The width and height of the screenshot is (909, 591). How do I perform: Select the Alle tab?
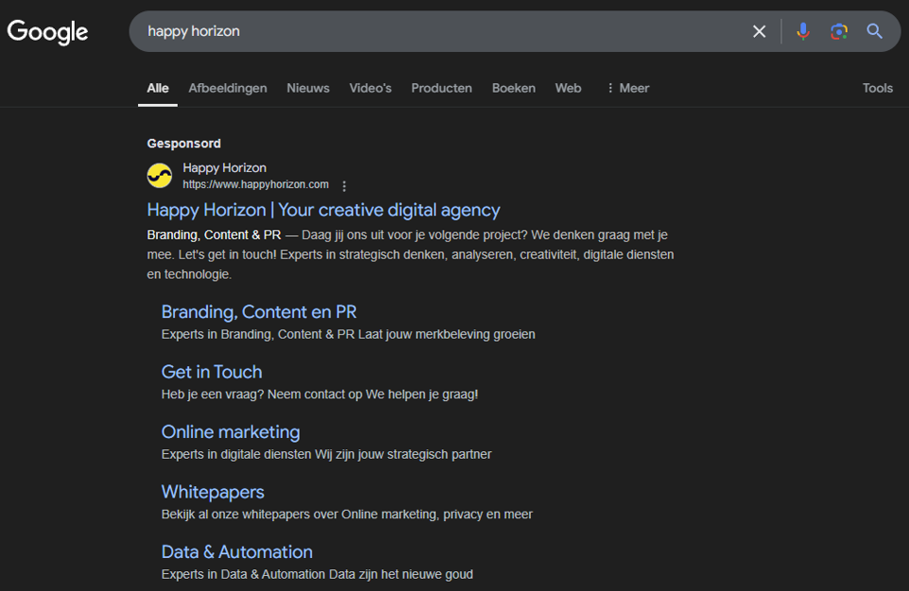pos(158,88)
